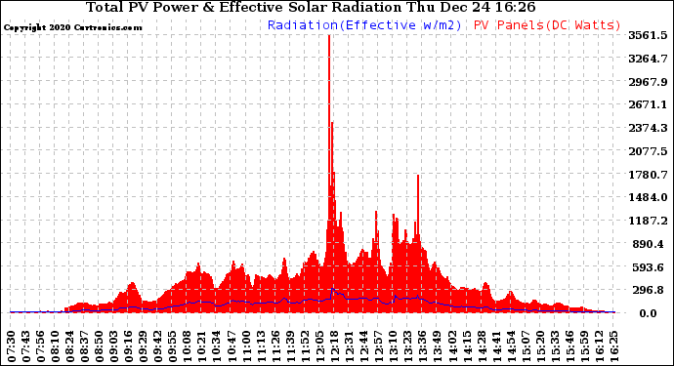The height and width of the screenshot is (366, 674).
Task: Click the 09:03 time axis label
Action: tap(114, 346)
